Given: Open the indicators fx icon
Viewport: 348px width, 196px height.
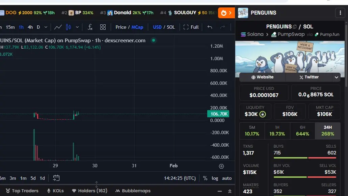Looking at the screenshot, I should pyautogui.click(x=90, y=27).
